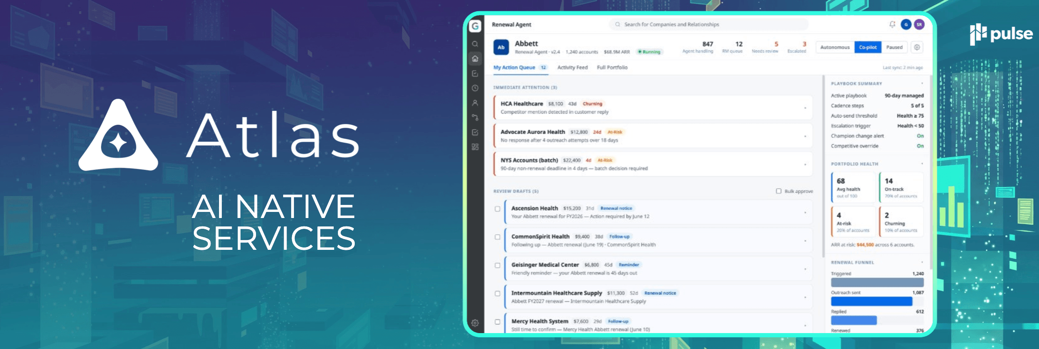Screen dimensions: 1039x349
Task: Set agent mode to Autonomous
Action: point(835,47)
